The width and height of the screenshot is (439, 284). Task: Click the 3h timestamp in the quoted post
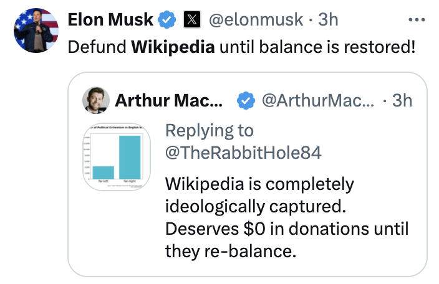[x=402, y=100]
